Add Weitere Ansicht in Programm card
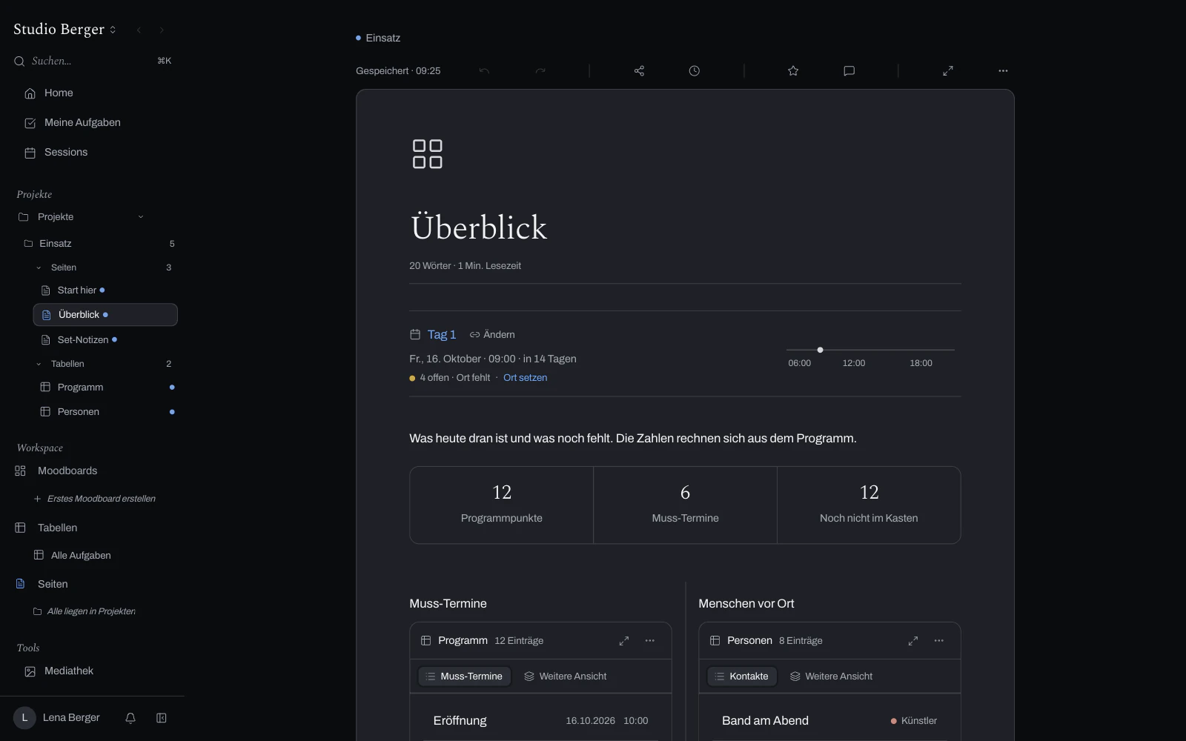The height and width of the screenshot is (741, 1186). (x=565, y=676)
